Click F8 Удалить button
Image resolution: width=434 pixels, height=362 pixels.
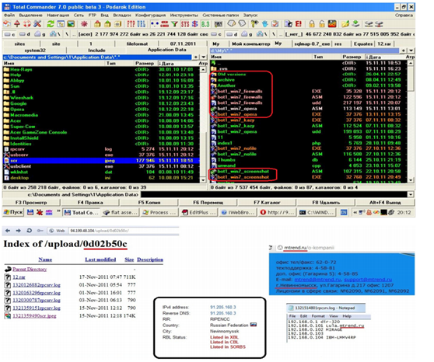click(326, 203)
